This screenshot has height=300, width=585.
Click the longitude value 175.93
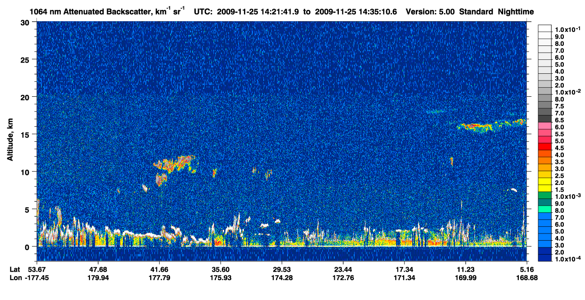(x=220, y=278)
